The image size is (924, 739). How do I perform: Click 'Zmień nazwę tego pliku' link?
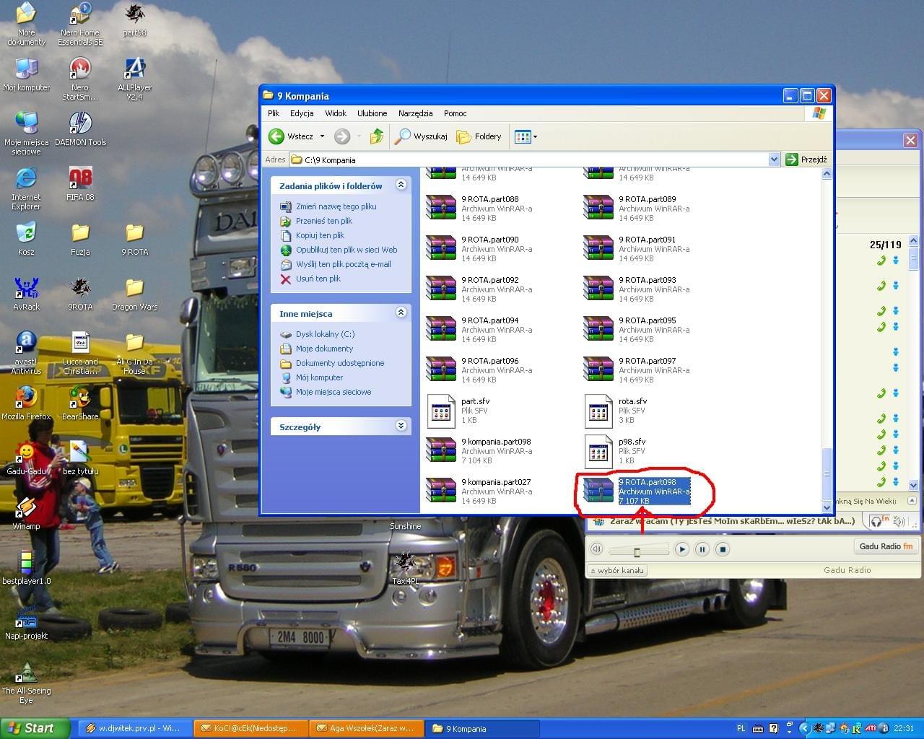[336, 206]
